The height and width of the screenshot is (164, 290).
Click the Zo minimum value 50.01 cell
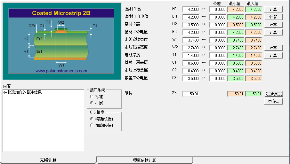[236, 94]
